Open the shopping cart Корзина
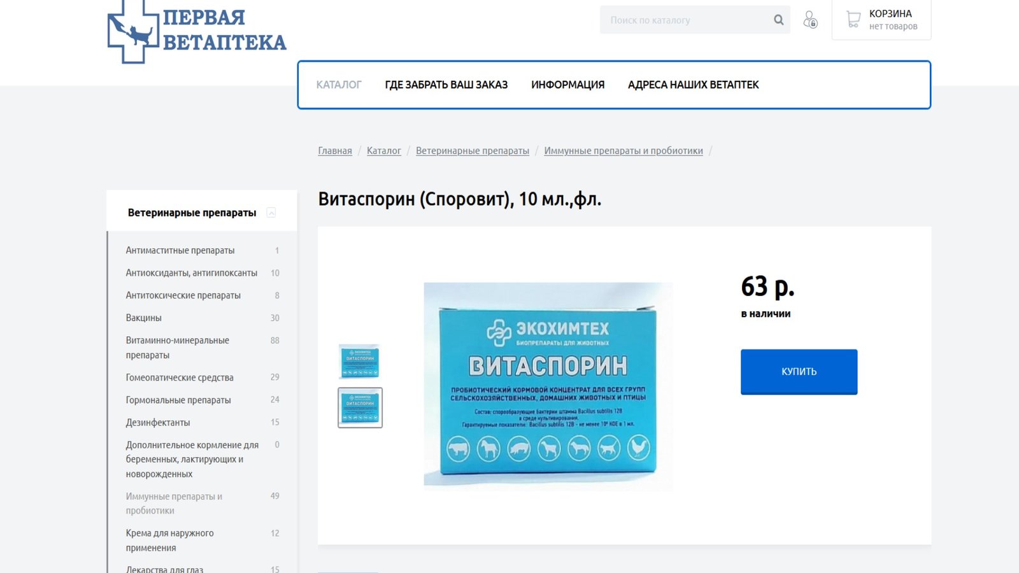The image size is (1019, 573). point(881,20)
